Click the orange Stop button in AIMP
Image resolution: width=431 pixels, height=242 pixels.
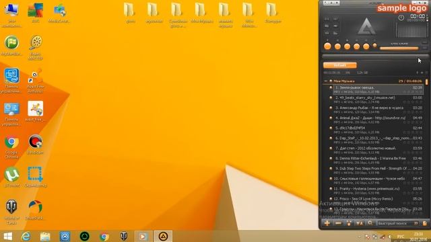click(347, 46)
